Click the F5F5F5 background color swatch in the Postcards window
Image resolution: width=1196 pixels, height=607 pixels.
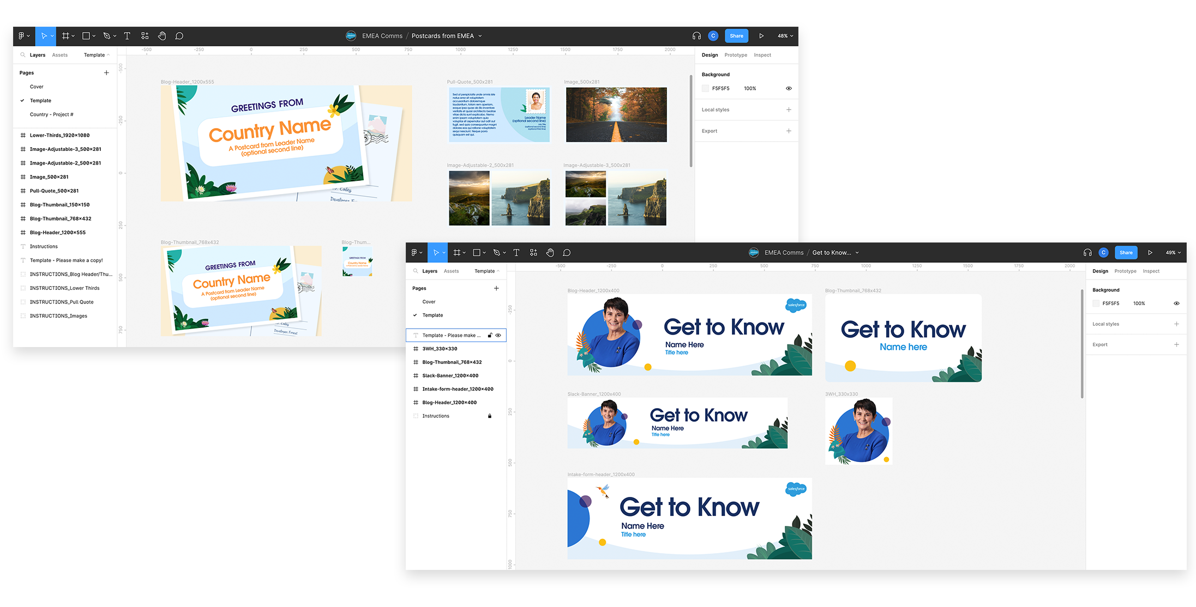coord(705,88)
